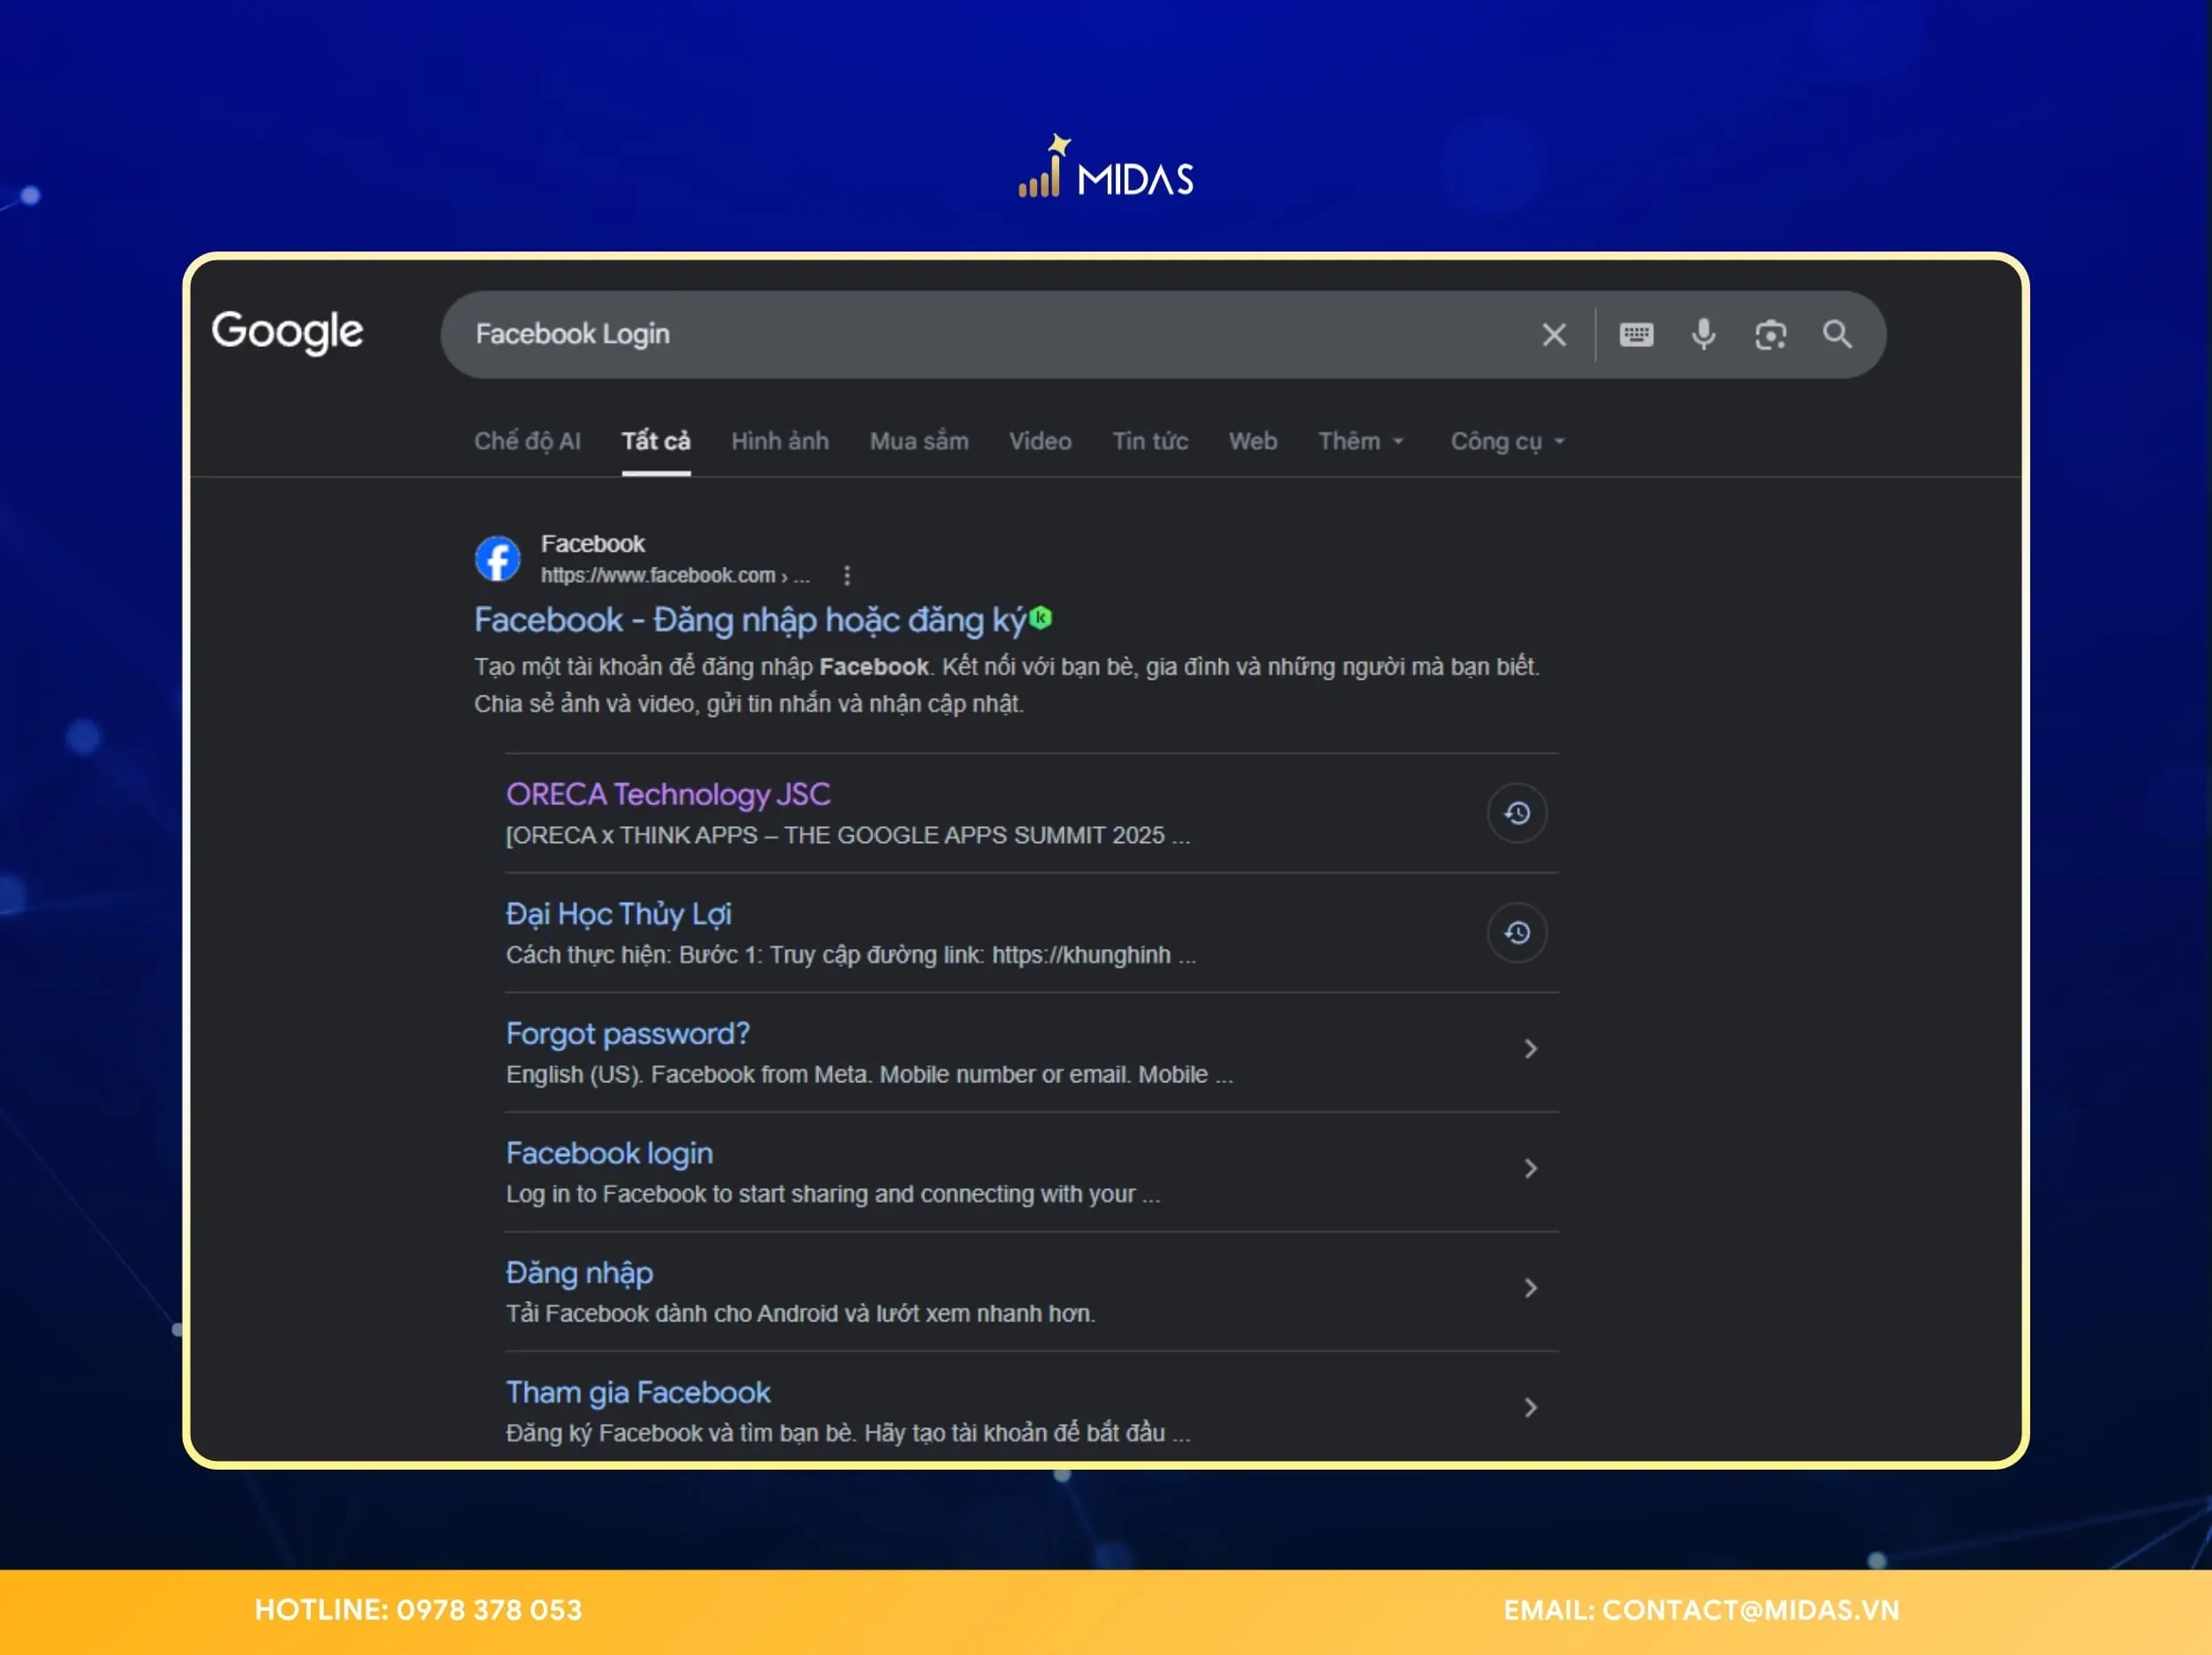The height and width of the screenshot is (1655, 2212).
Task: Click the Facebook favicon logo
Action: click(497, 559)
